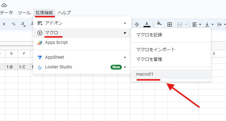Toggle strikethrough formatting
Viewport: 226px width, 121px height.
click(137, 25)
